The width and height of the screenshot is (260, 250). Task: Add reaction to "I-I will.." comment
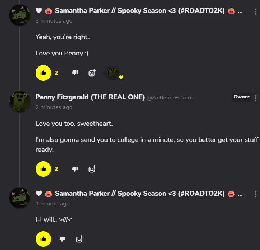click(79, 239)
